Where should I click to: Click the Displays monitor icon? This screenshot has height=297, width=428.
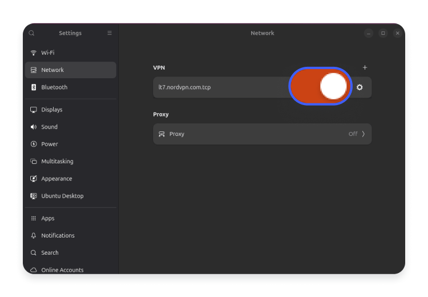[34, 110]
